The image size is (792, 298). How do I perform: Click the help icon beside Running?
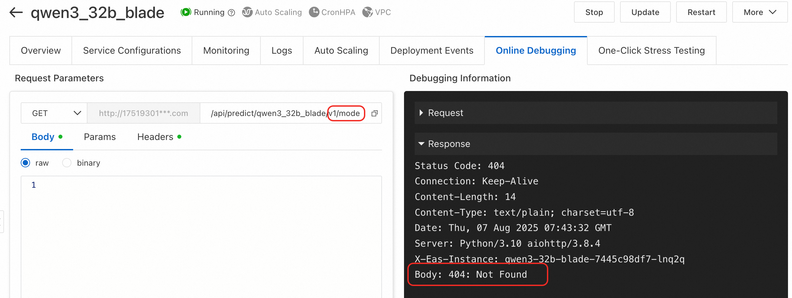(231, 13)
